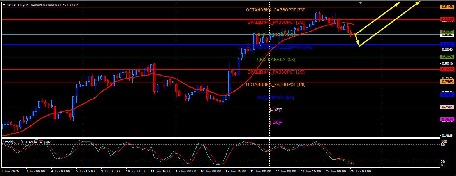
Task: Click the red 0.7996 price tag
Action: tap(447, 69)
